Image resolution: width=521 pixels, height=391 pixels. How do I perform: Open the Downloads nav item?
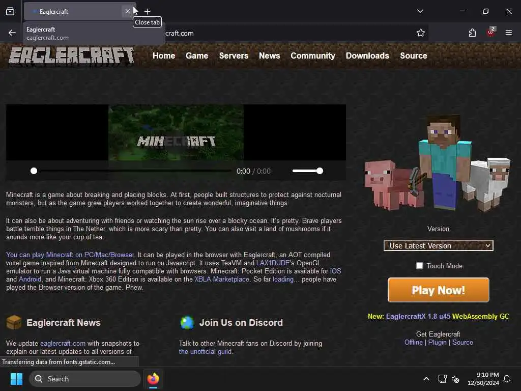pos(367,55)
